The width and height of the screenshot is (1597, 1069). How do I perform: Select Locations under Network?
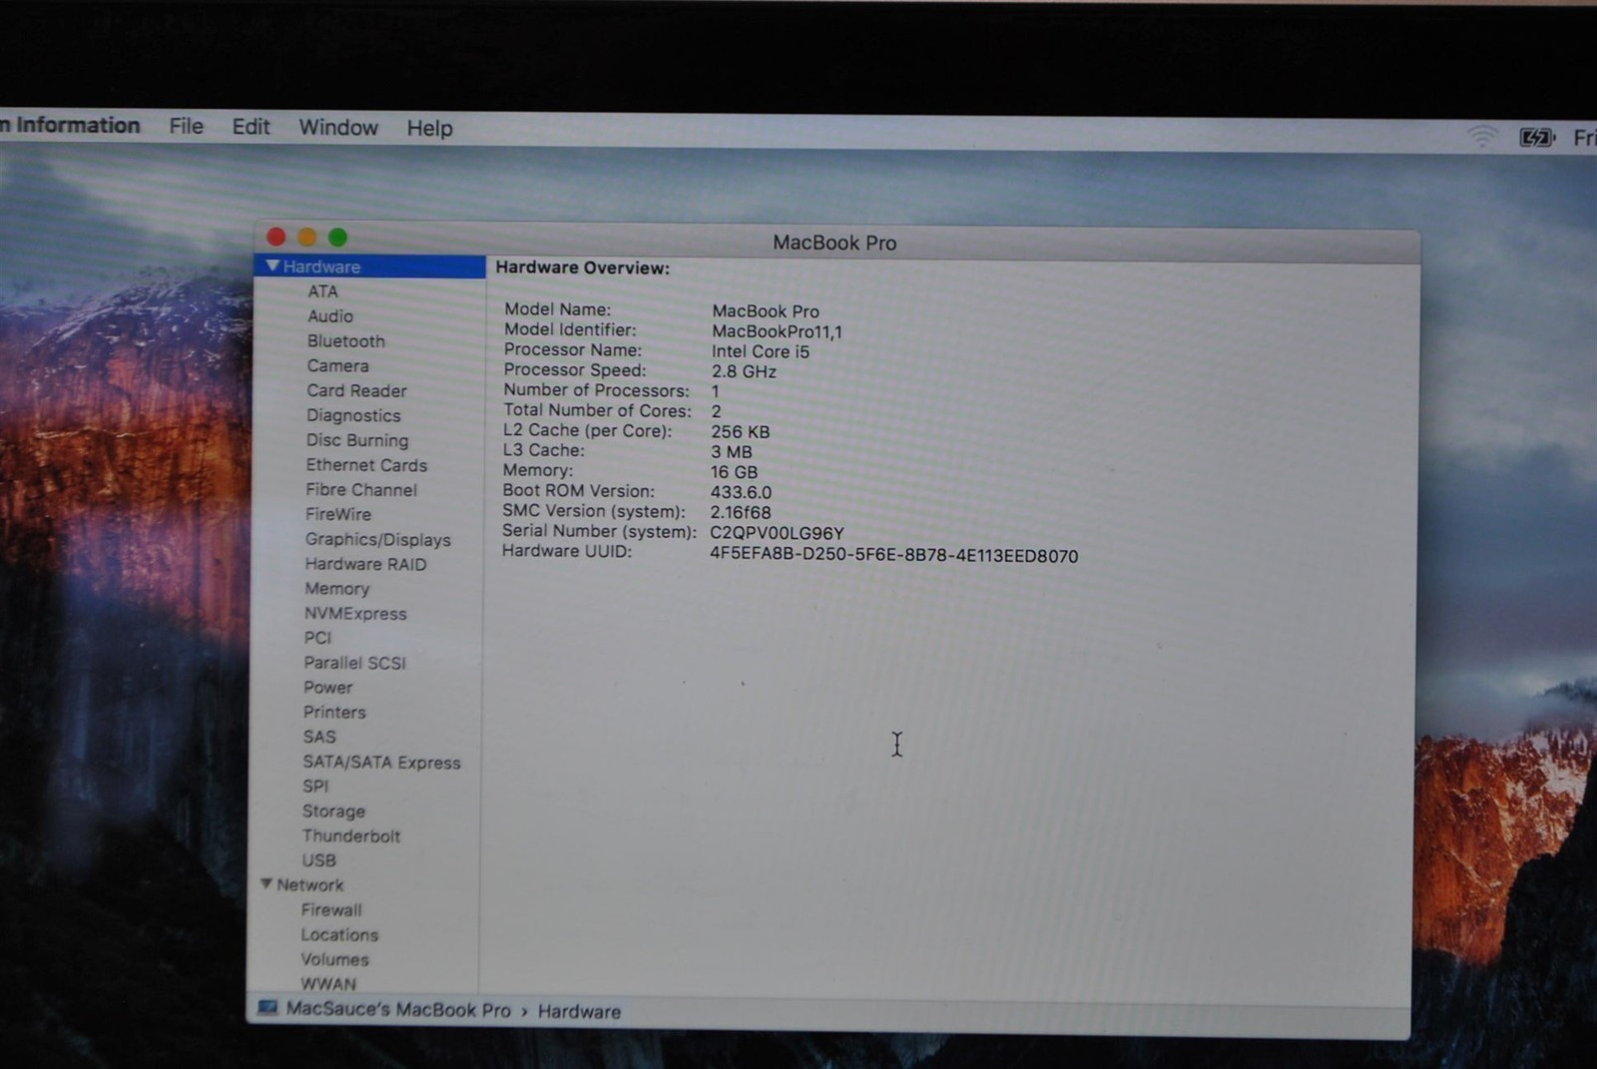339,935
